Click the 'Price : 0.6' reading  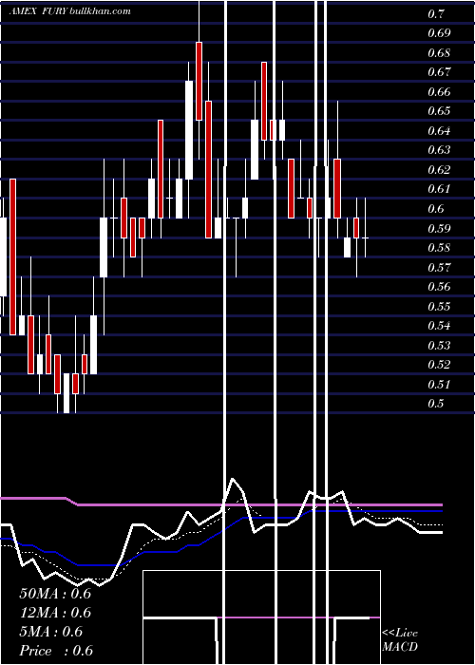click(x=56, y=651)
